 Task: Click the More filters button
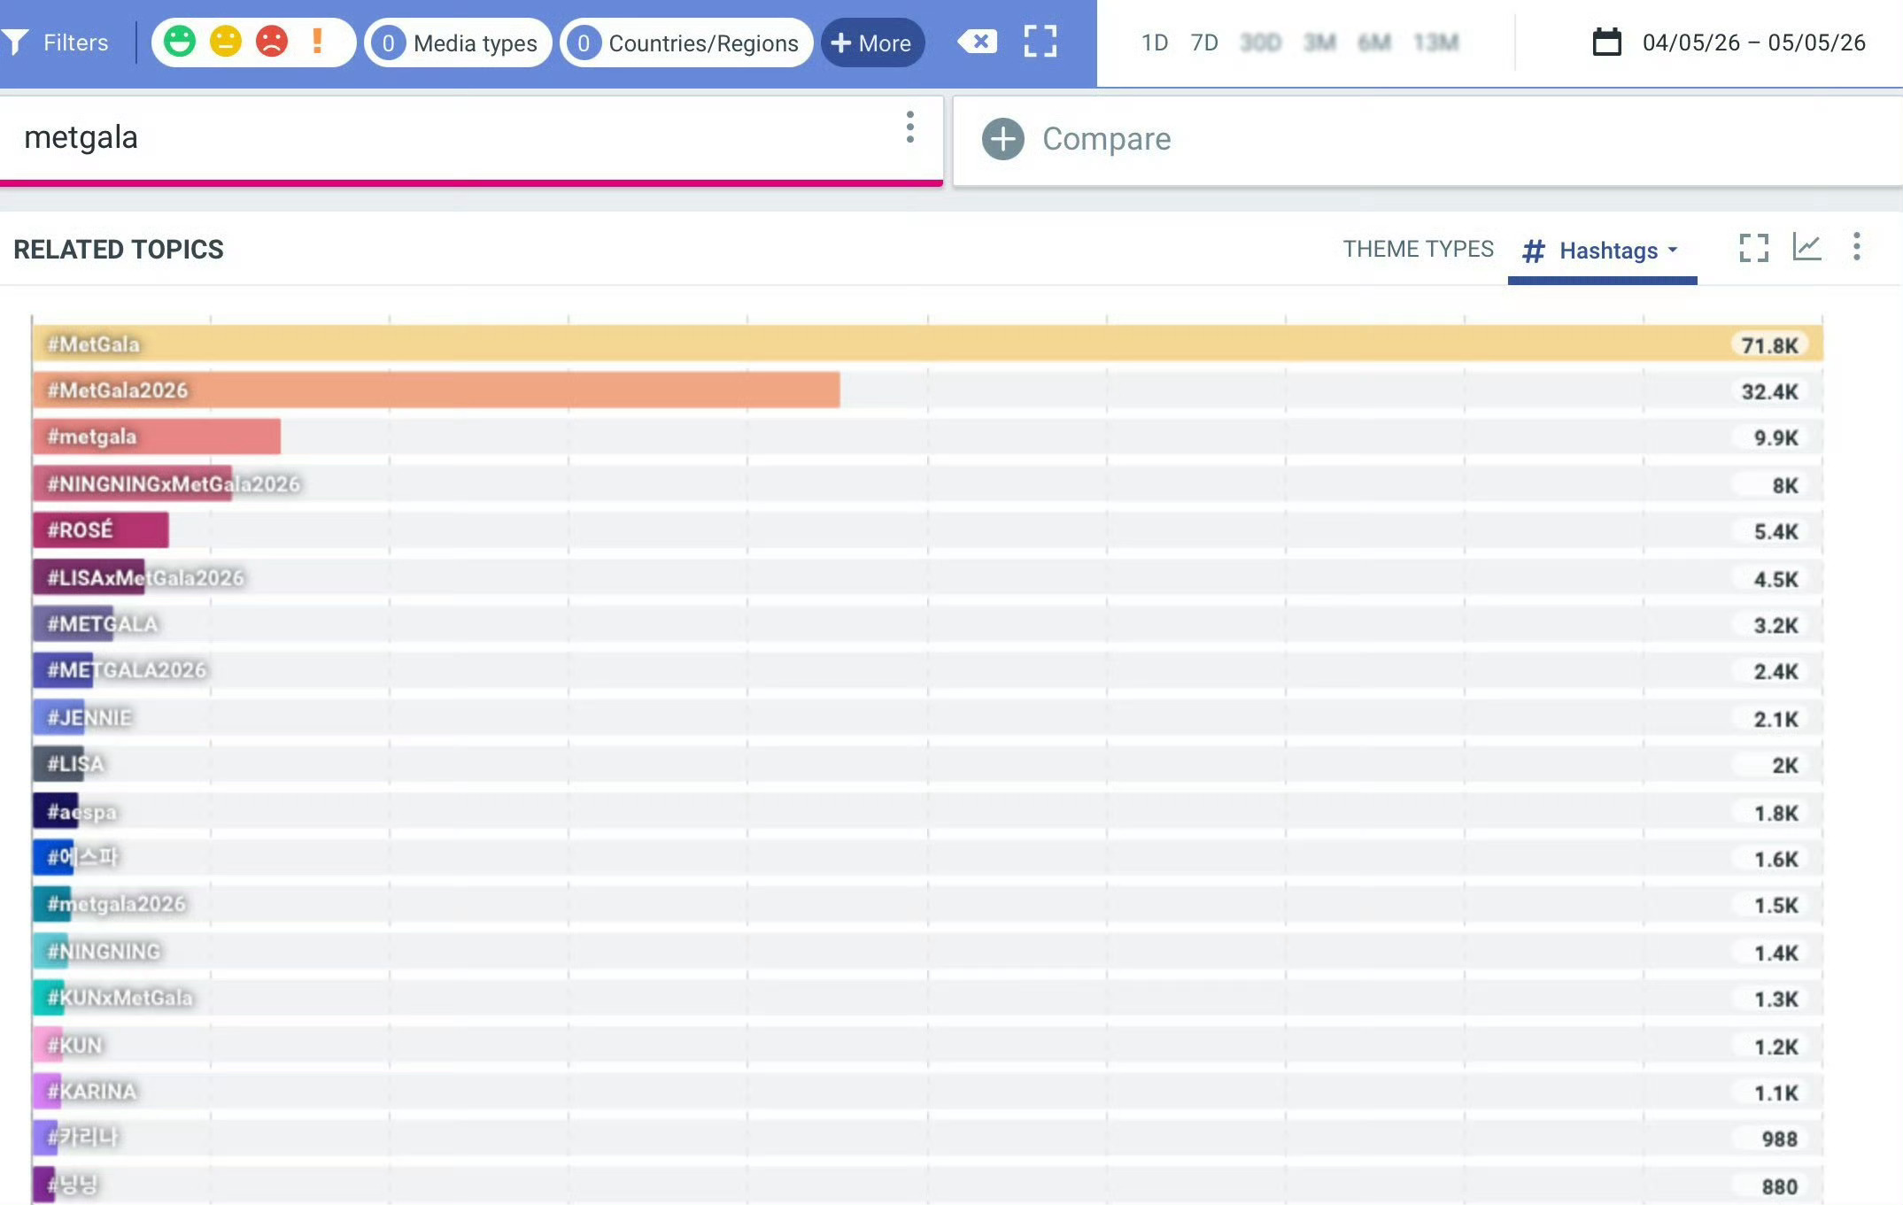(872, 42)
